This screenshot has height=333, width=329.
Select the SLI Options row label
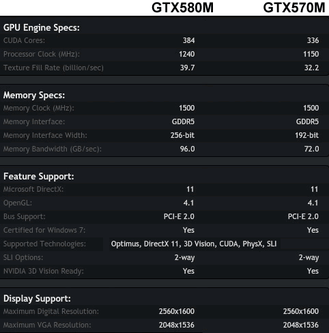(x=23, y=257)
